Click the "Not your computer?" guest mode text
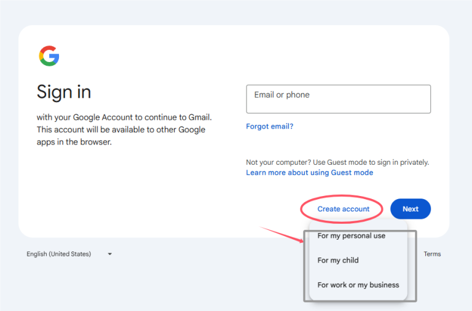 click(337, 162)
